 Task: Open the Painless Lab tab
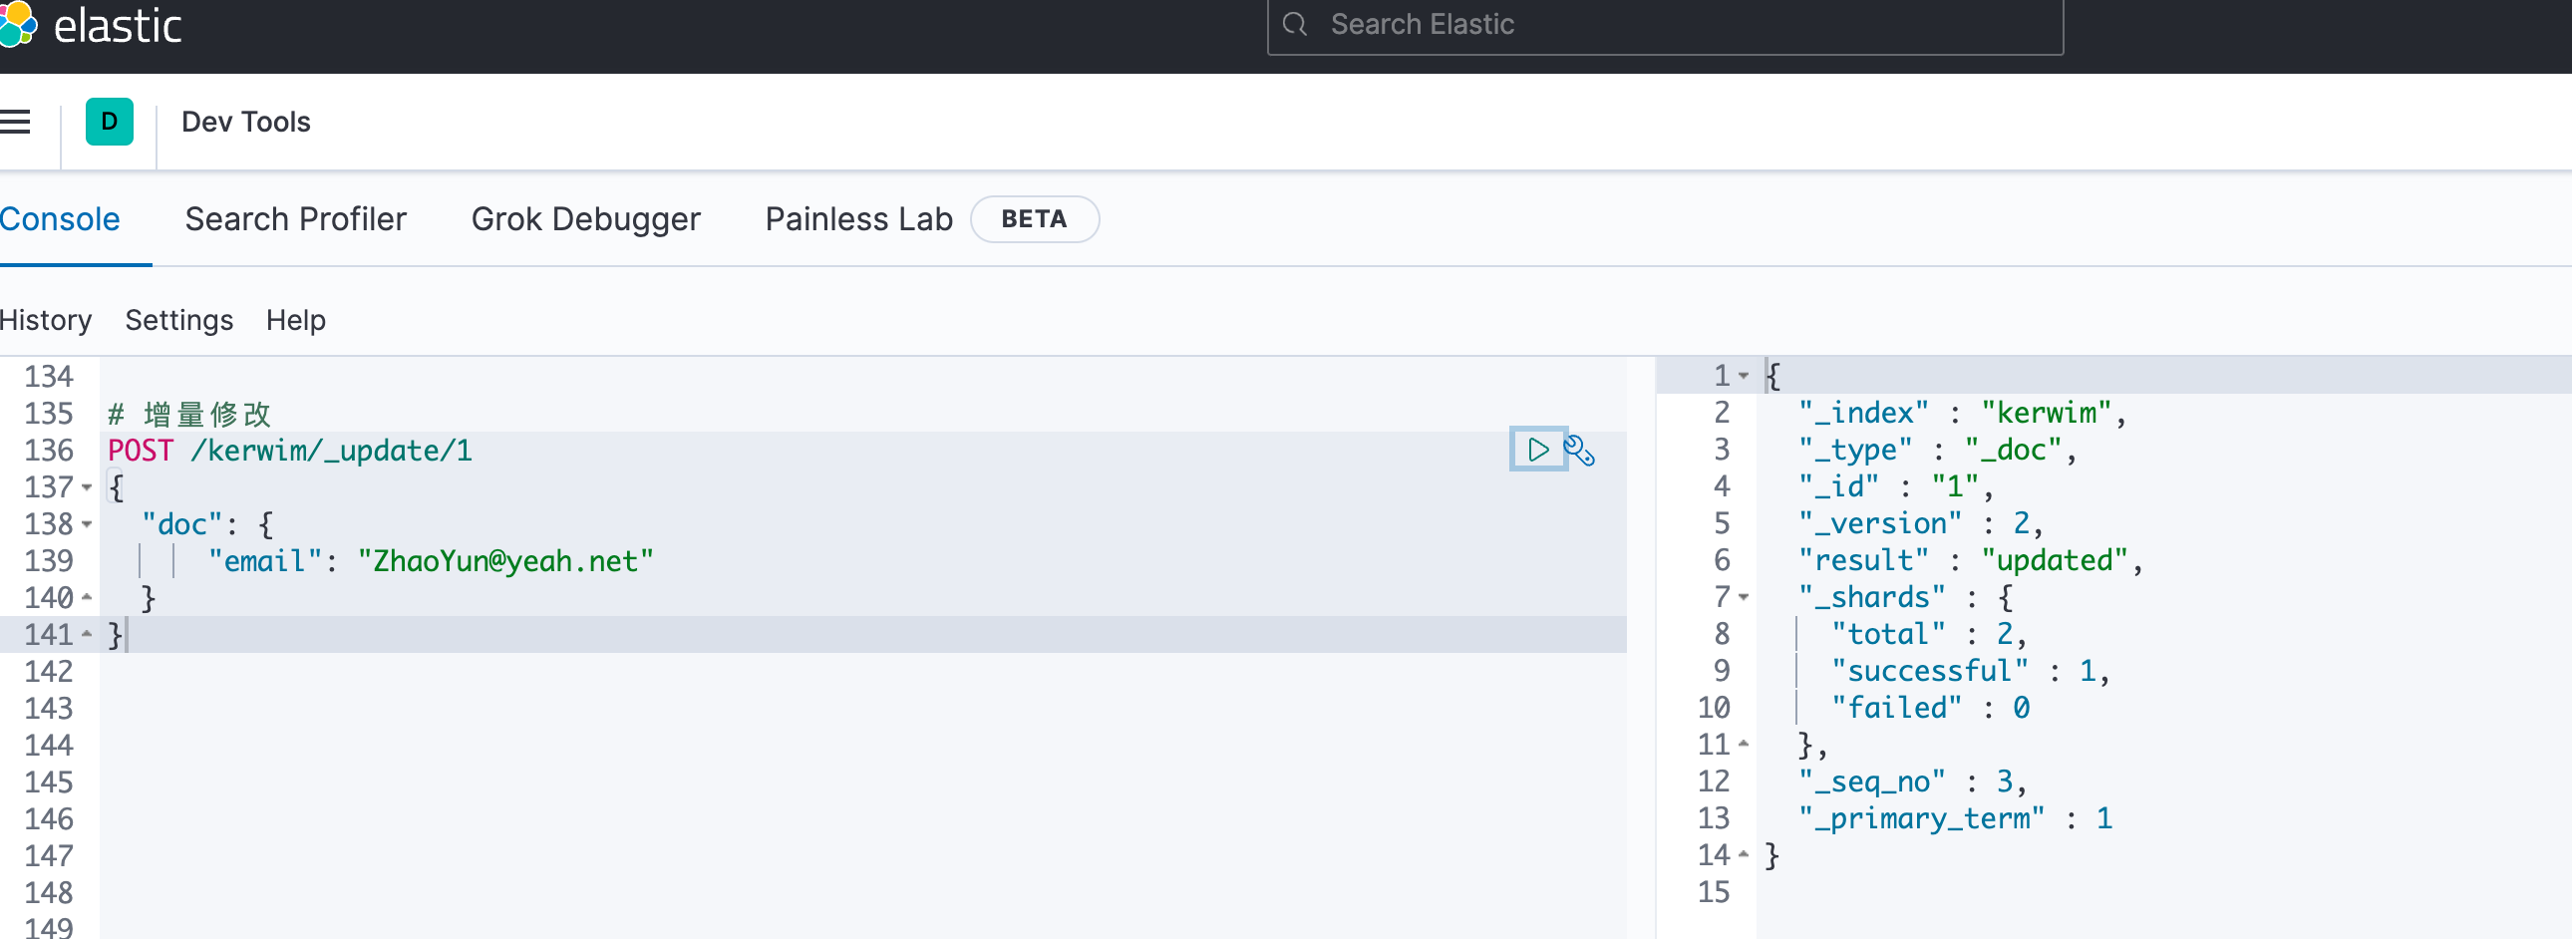(858, 218)
